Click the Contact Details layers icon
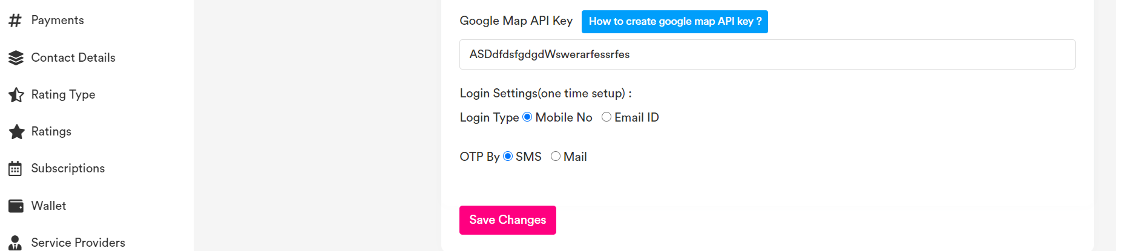1121x251 pixels. (16, 57)
